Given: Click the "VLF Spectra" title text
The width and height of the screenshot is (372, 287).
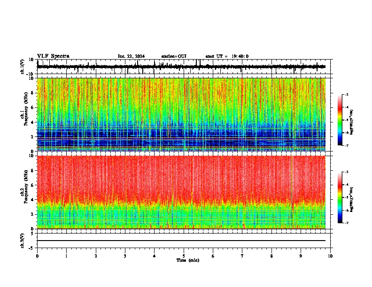Looking at the screenshot, I should point(53,56).
